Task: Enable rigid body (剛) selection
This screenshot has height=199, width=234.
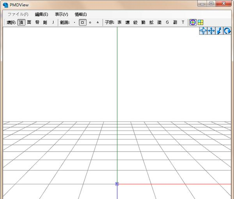Action: pos(45,23)
